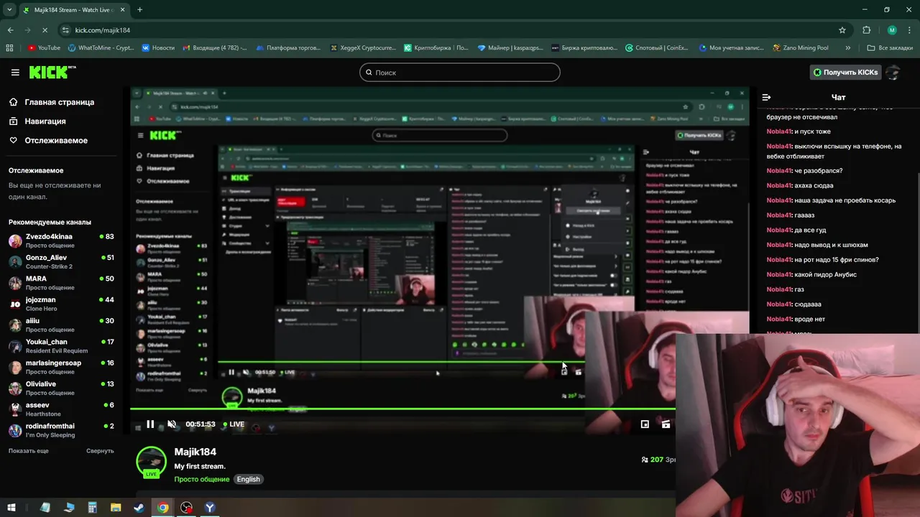This screenshot has height=517, width=920.
Task: Click the Чат panel header
Action: pos(838,97)
